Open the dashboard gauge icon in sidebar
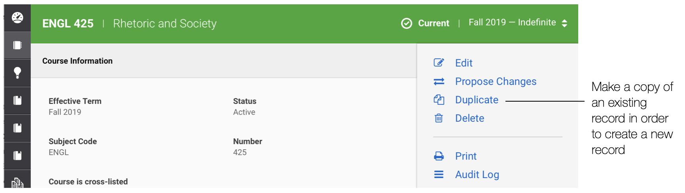 pyautogui.click(x=17, y=18)
